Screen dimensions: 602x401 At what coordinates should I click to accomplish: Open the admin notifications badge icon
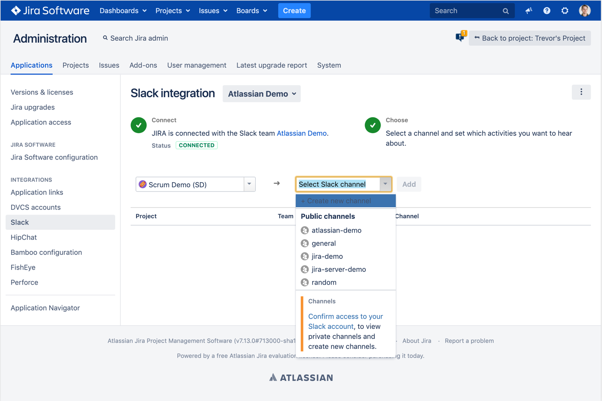460,37
